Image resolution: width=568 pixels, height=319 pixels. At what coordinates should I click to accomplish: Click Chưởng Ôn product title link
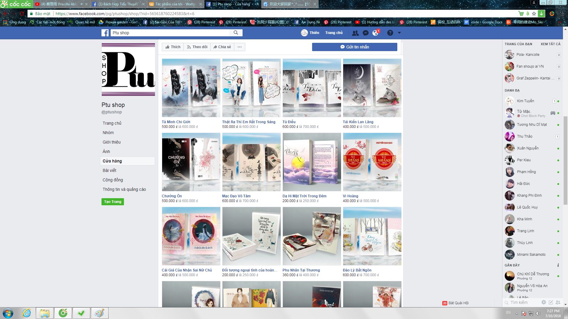coord(172,196)
